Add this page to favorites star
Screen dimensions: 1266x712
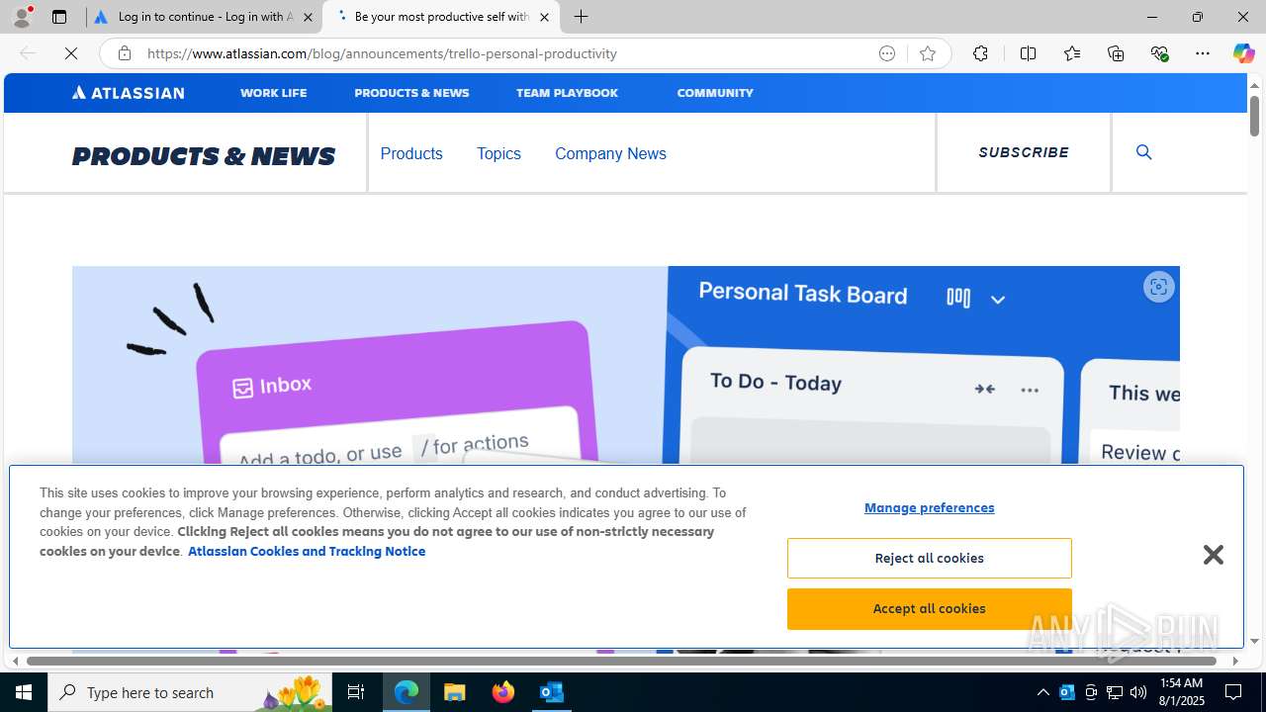click(x=927, y=53)
